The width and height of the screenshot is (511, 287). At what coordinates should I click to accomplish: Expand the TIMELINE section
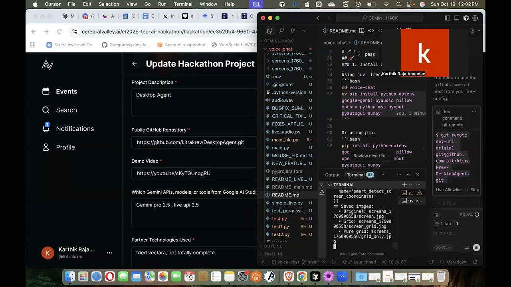click(287, 254)
